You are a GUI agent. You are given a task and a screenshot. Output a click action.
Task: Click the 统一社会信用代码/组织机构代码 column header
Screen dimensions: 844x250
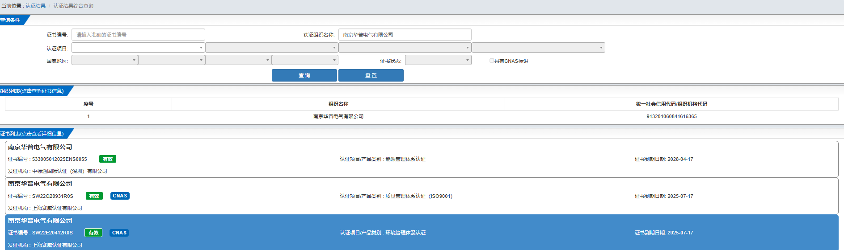click(x=671, y=104)
